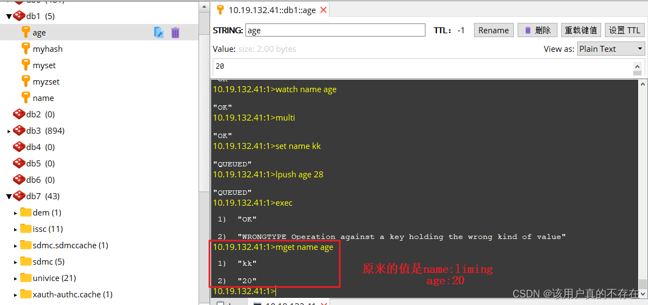Click the 重载键值 reload value button
648x305 pixels.
click(x=581, y=30)
